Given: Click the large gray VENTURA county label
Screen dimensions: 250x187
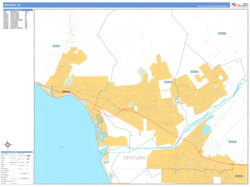Looking at the screenshot, I should [134, 158].
